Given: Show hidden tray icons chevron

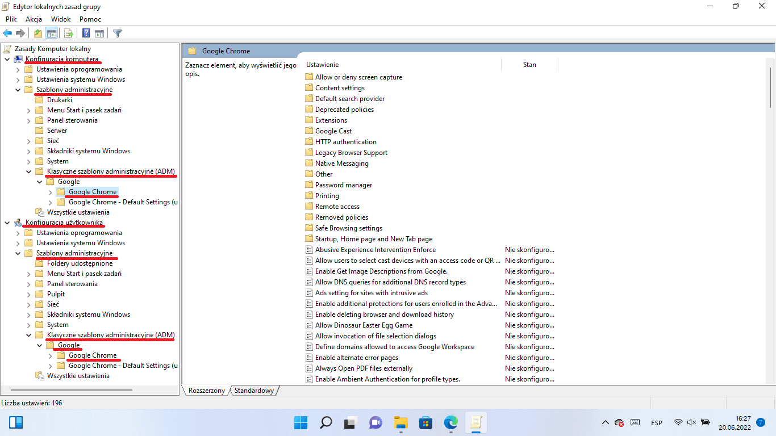Looking at the screenshot, I should (x=605, y=422).
